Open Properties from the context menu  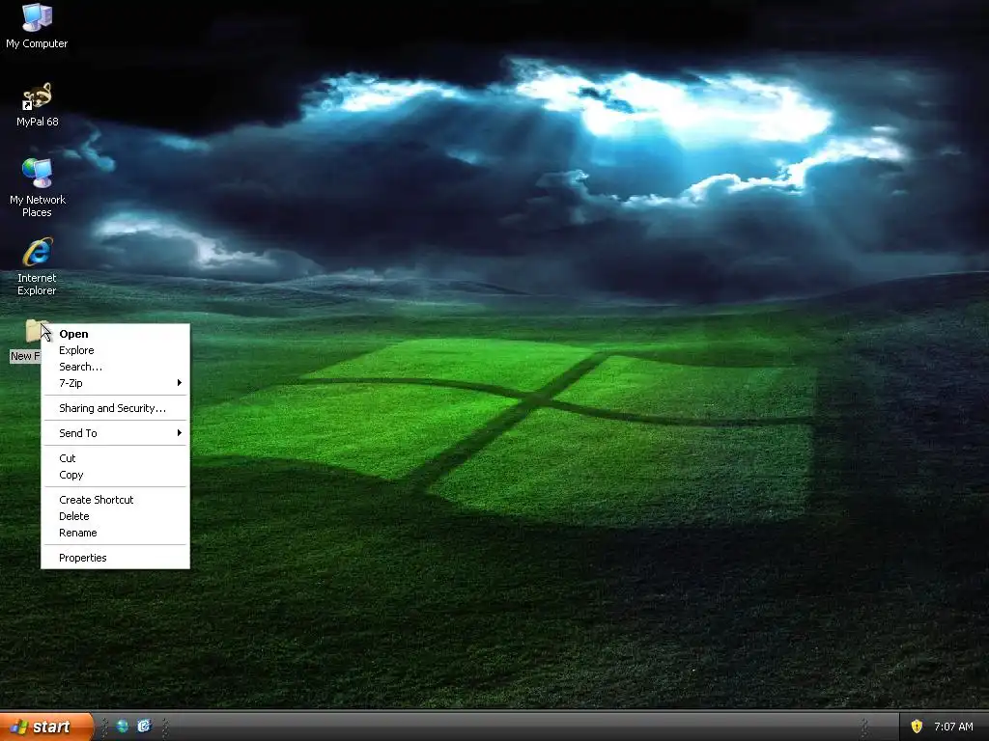(x=116, y=558)
